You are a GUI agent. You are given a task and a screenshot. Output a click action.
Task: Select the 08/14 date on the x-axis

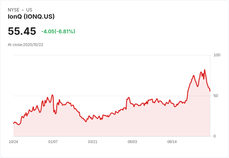[x=172, y=142]
